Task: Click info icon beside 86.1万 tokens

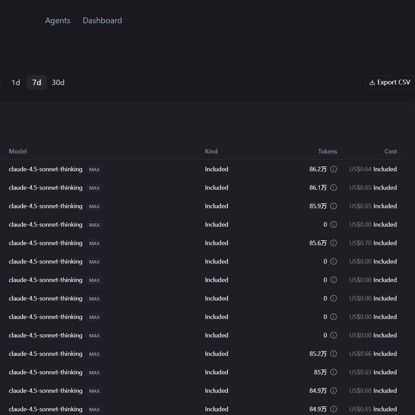Action: 334,188
